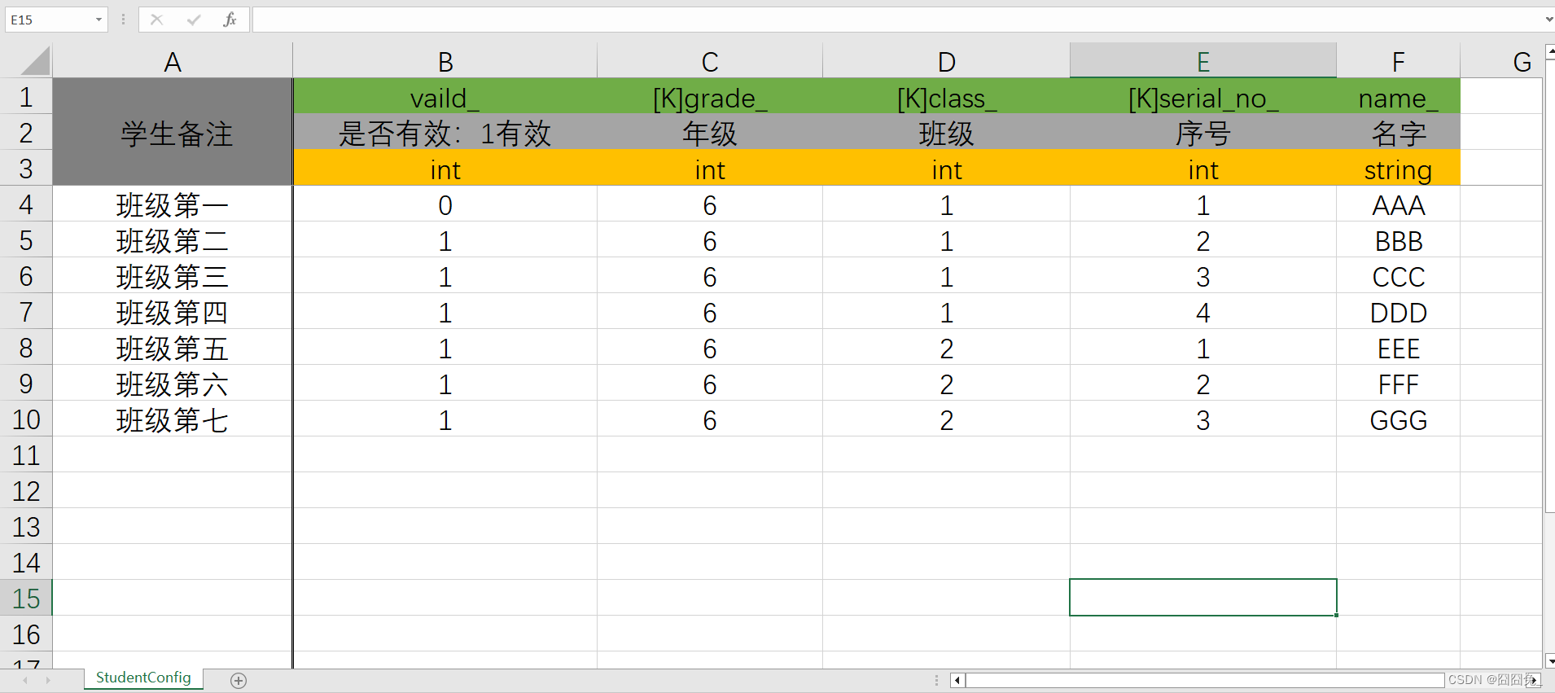This screenshot has height=693, width=1555.
Task: Click the cell '是否有效: 1有效'
Action: click(x=445, y=133)
